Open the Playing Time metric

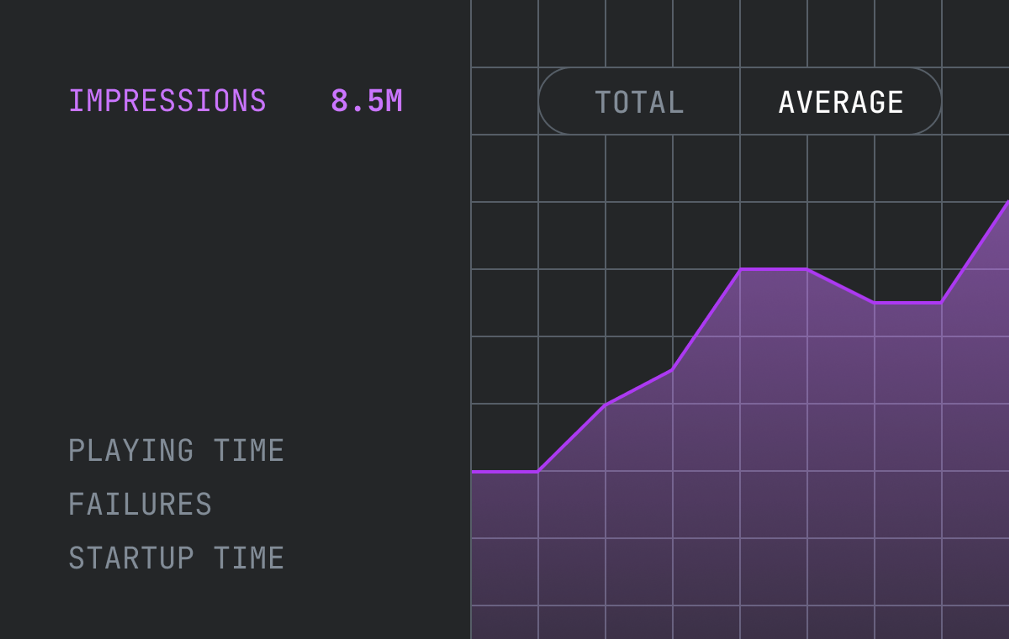coord(176,450)
